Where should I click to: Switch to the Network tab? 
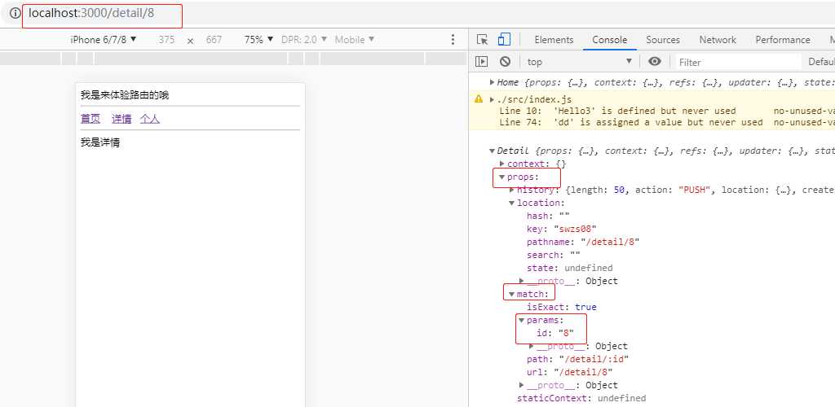[718, 40]
